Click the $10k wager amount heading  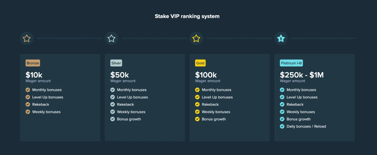(34, 75)
